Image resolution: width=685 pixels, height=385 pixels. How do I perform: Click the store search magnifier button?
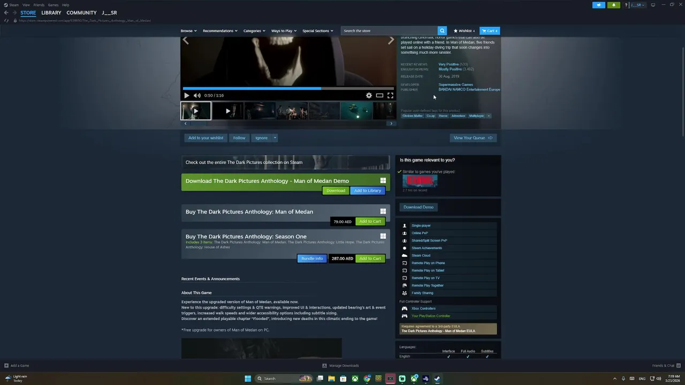(442, 30)
